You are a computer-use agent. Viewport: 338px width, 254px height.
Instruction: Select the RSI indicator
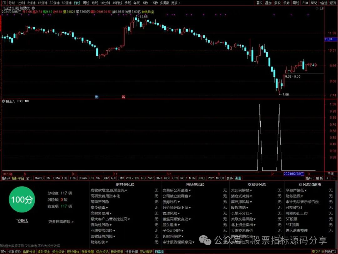pos(144,178)
